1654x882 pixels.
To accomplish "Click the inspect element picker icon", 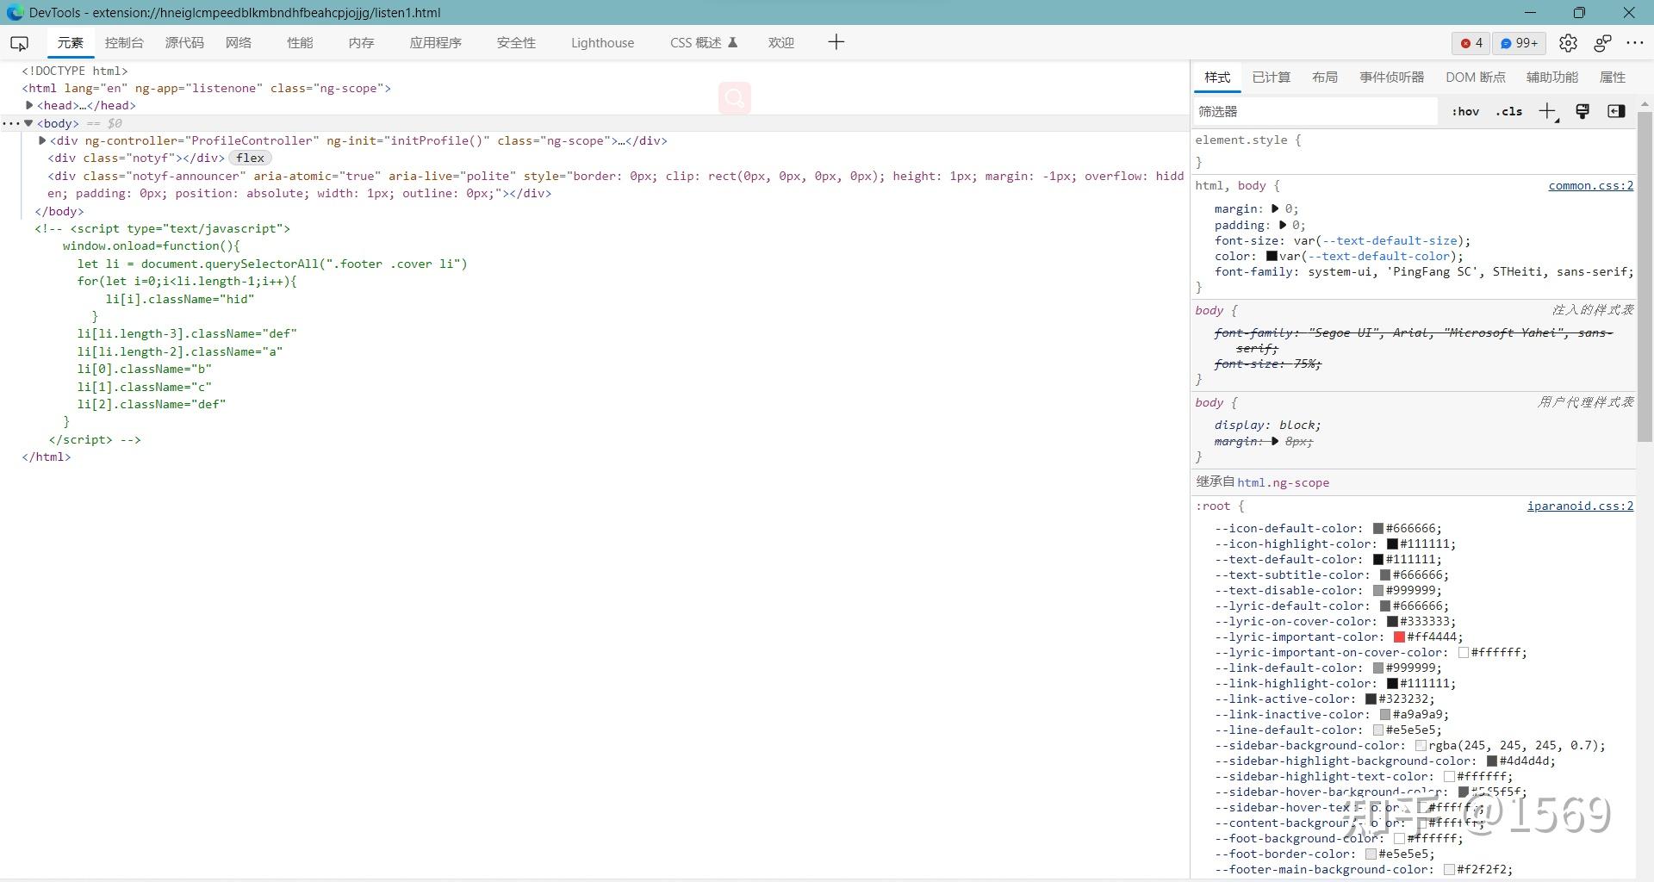I will point(19,43).
